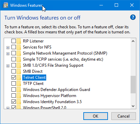140x124 pixels.
Task: Click the folder icon beside SMB Direct
Action: tap(19, 71)
